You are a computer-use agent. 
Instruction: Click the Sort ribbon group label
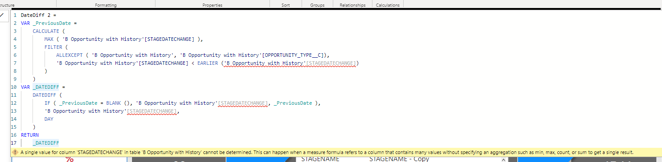(286, 5)
